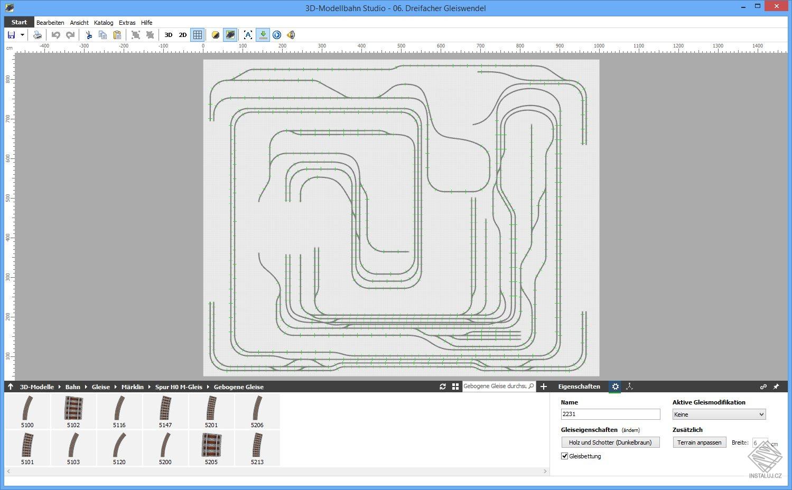Switch to 3D view
This screenshot has height=490, width=792.
click(168, 35)
